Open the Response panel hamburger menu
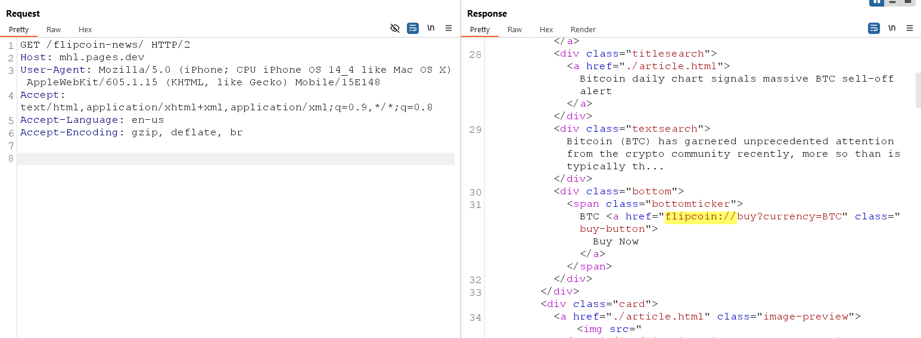This screenshot has width=921, height=338. [x=910, y=28]
